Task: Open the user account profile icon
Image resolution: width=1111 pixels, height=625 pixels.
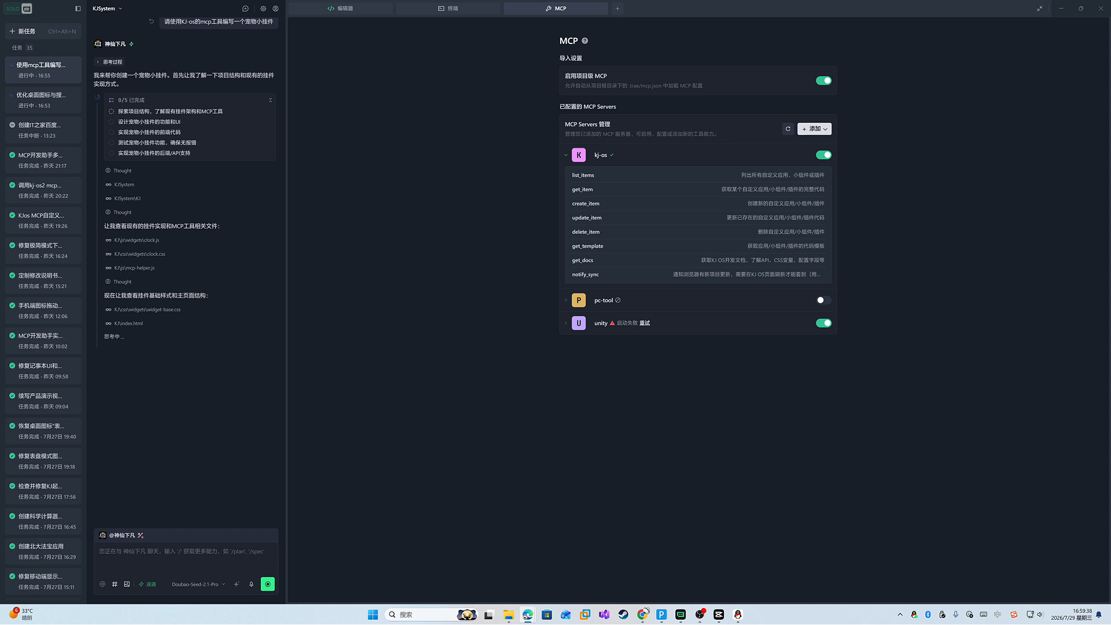Action: point(275,9)
